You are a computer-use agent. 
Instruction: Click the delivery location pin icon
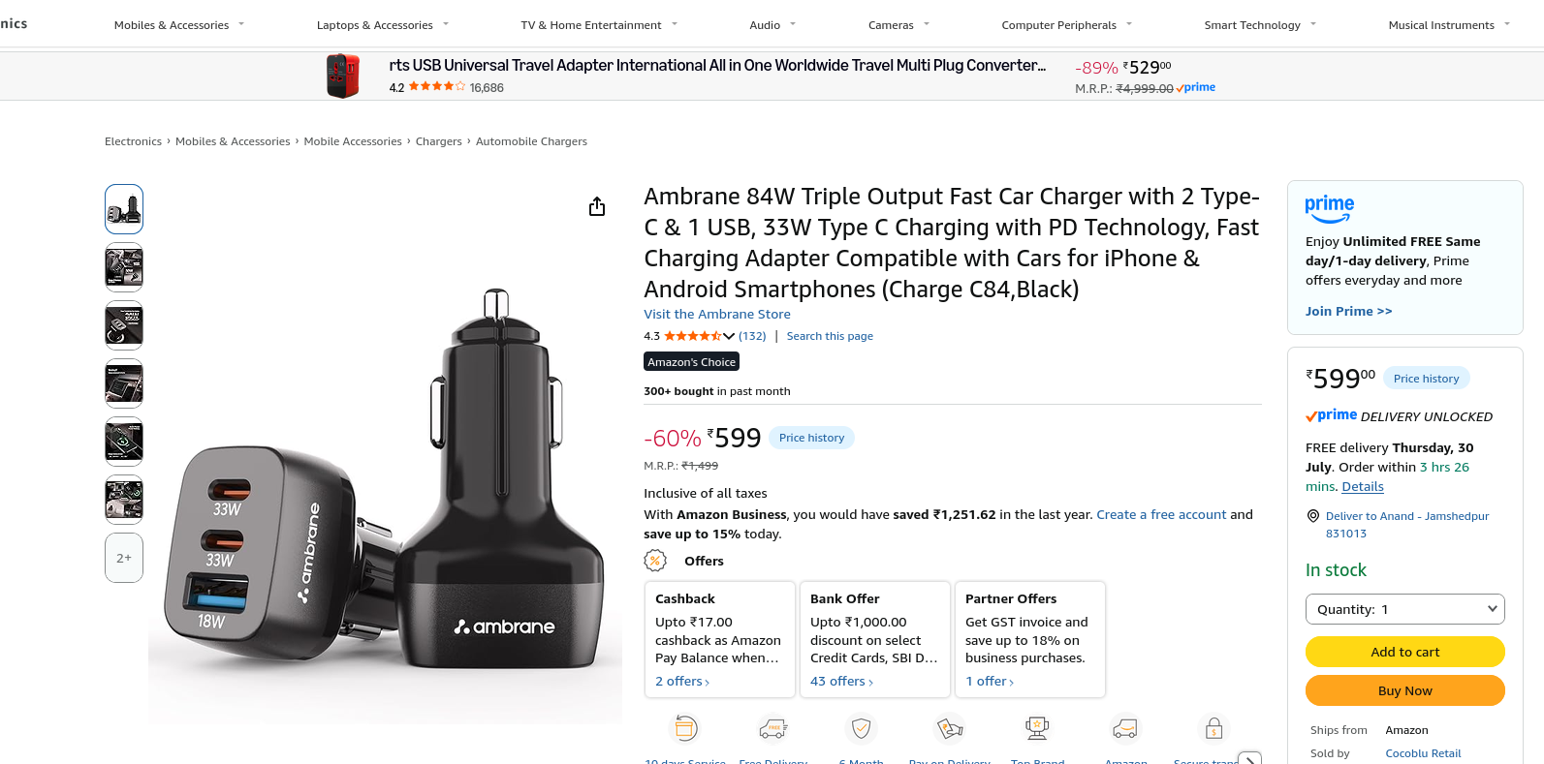click(x=1313, y=516)
